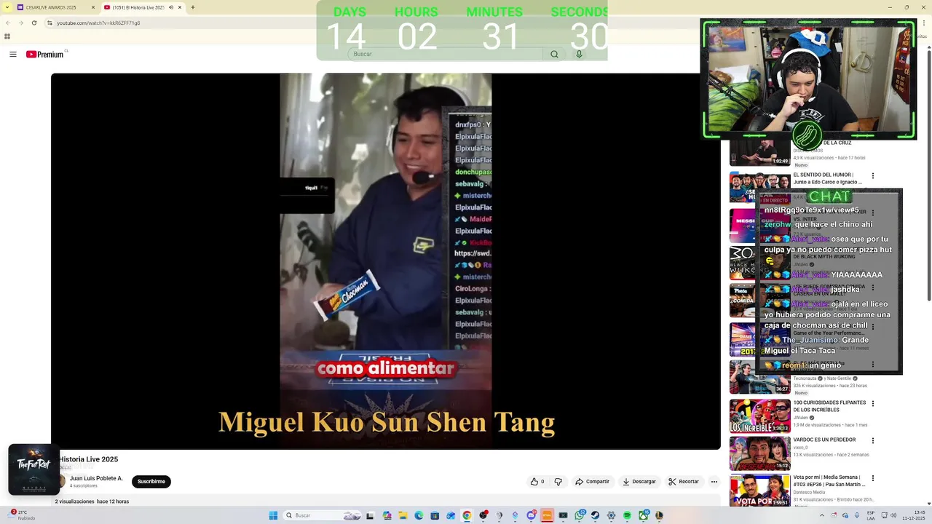Click the taskbar Buscar search box

(x=321, y=515)
